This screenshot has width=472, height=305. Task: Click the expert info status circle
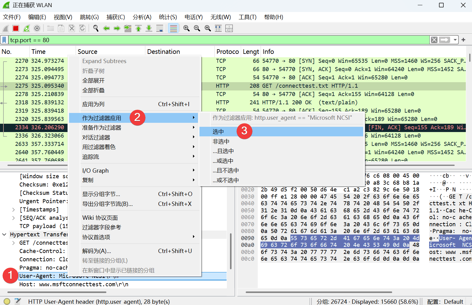(x=7, y=301)
